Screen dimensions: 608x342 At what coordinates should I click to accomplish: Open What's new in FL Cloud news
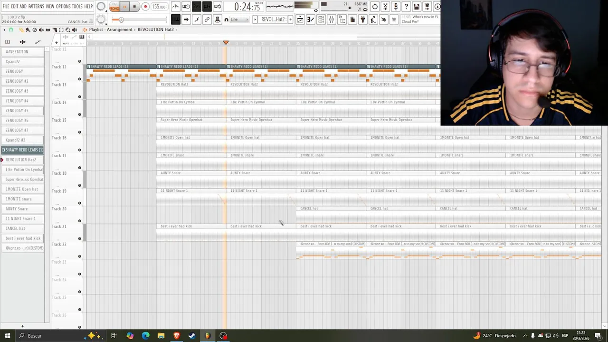421,19
